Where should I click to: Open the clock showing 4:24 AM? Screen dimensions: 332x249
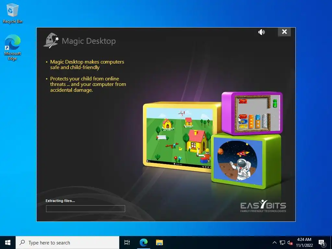(x=304, y=243)
